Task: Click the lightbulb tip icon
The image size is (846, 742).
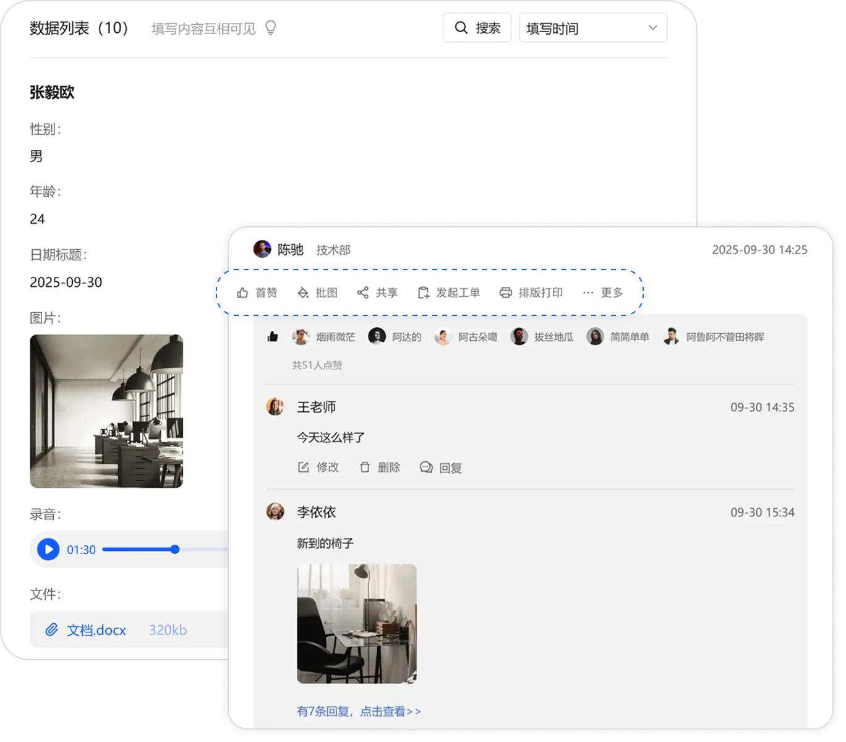Action: [x=270, y=28]
